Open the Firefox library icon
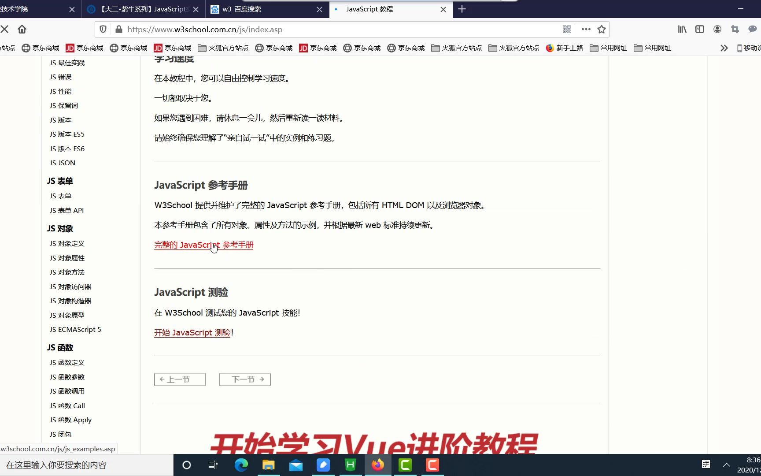The image size is (761, 476). click(x=682, y=29)
